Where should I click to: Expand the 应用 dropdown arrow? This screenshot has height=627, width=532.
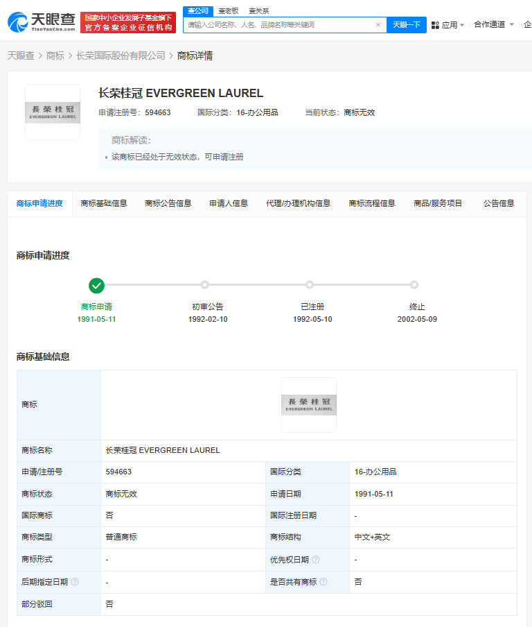point(462,25)
